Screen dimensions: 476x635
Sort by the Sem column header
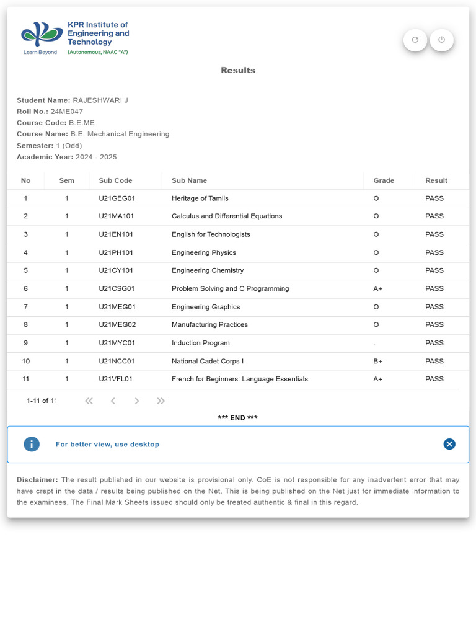point(67,180)
